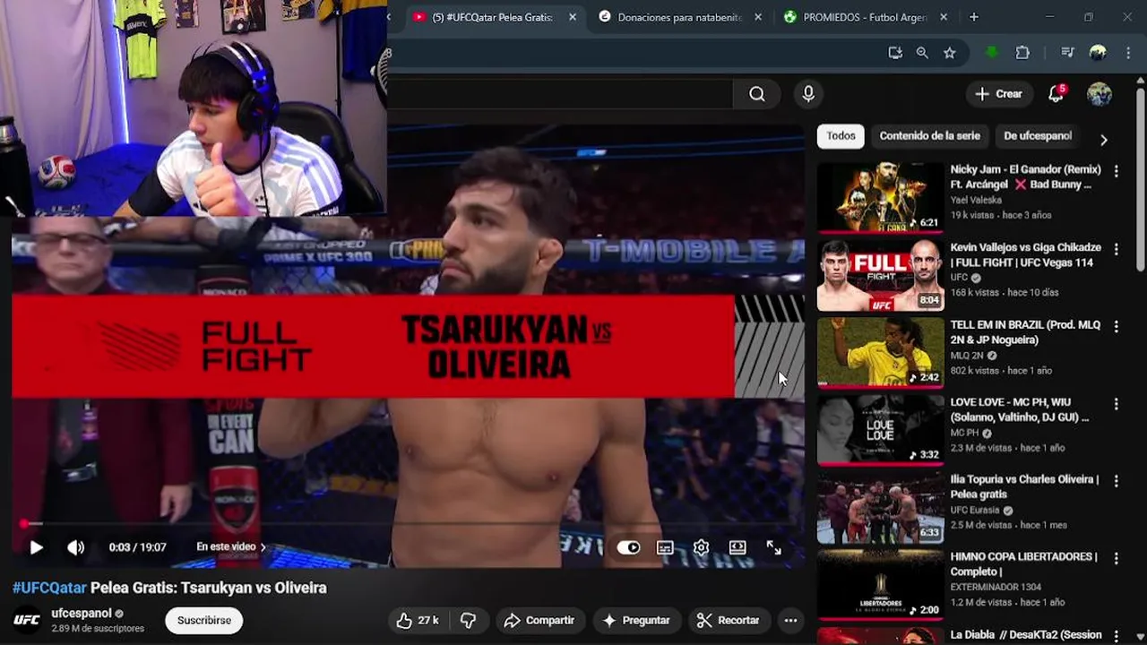The width and height of the screenshot is (1147, 645).
Task: Switch to PROMIEDOS - Futbol Argentino tab
Action: (x=865, y=17)
